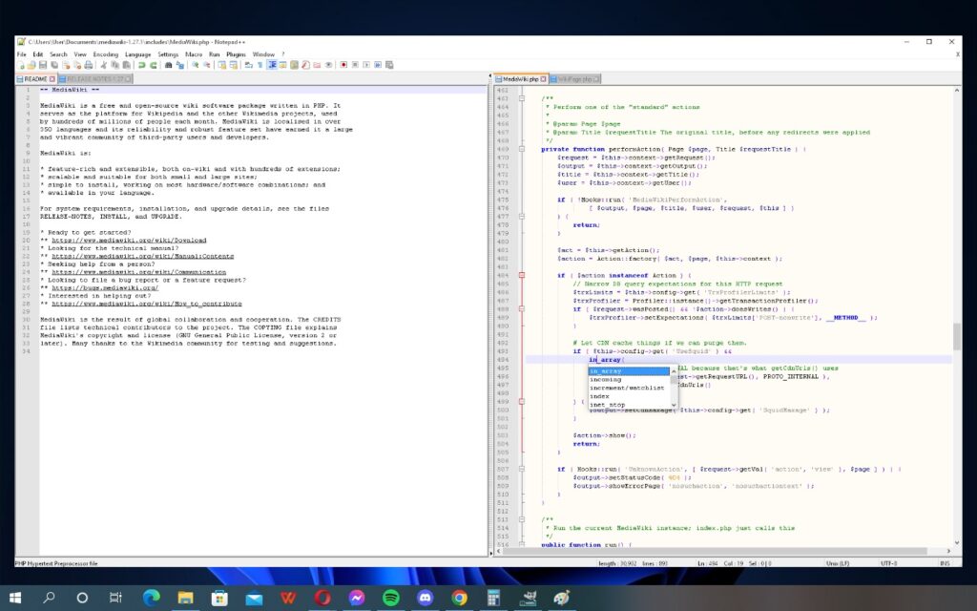Open Google Chrome from the taskbar

tap(459, 598)
